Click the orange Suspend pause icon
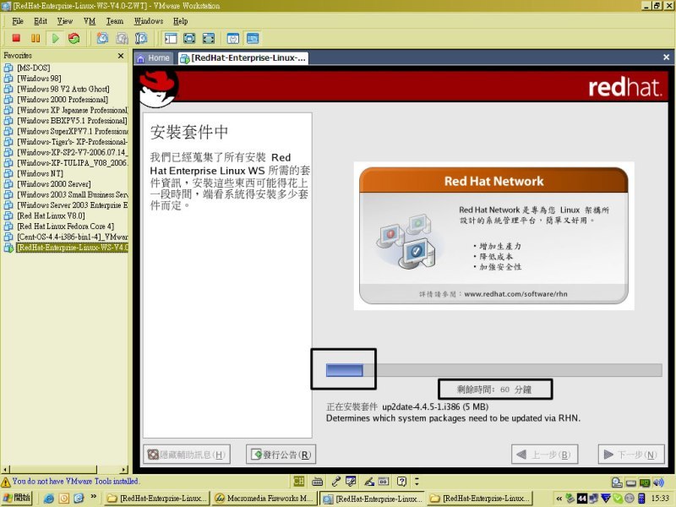676x507 pixels. coord(35,38)
